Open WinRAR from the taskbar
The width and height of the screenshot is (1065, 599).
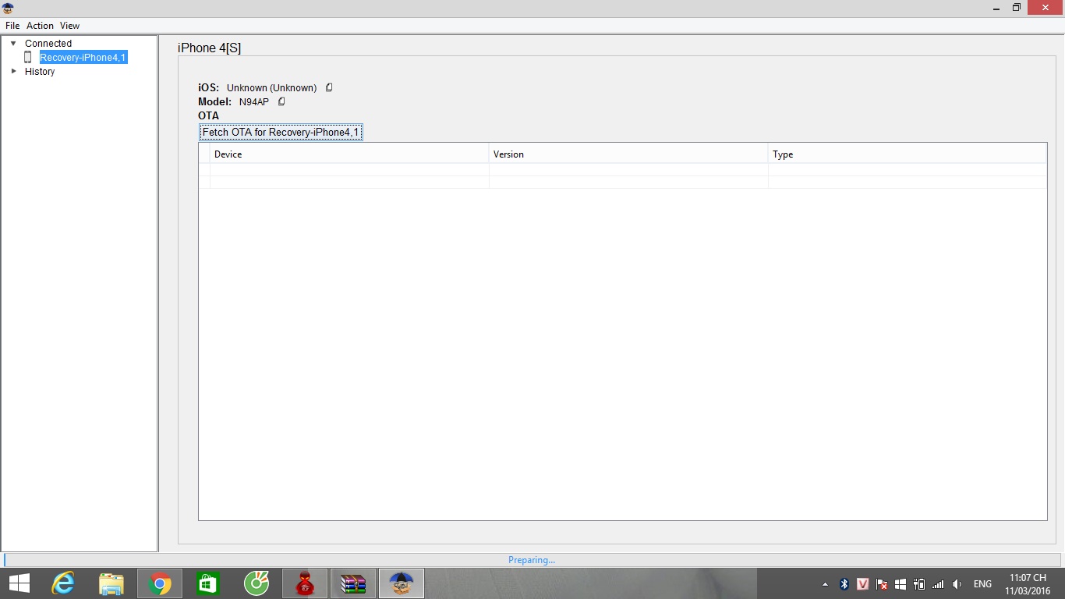pos(353,583)
